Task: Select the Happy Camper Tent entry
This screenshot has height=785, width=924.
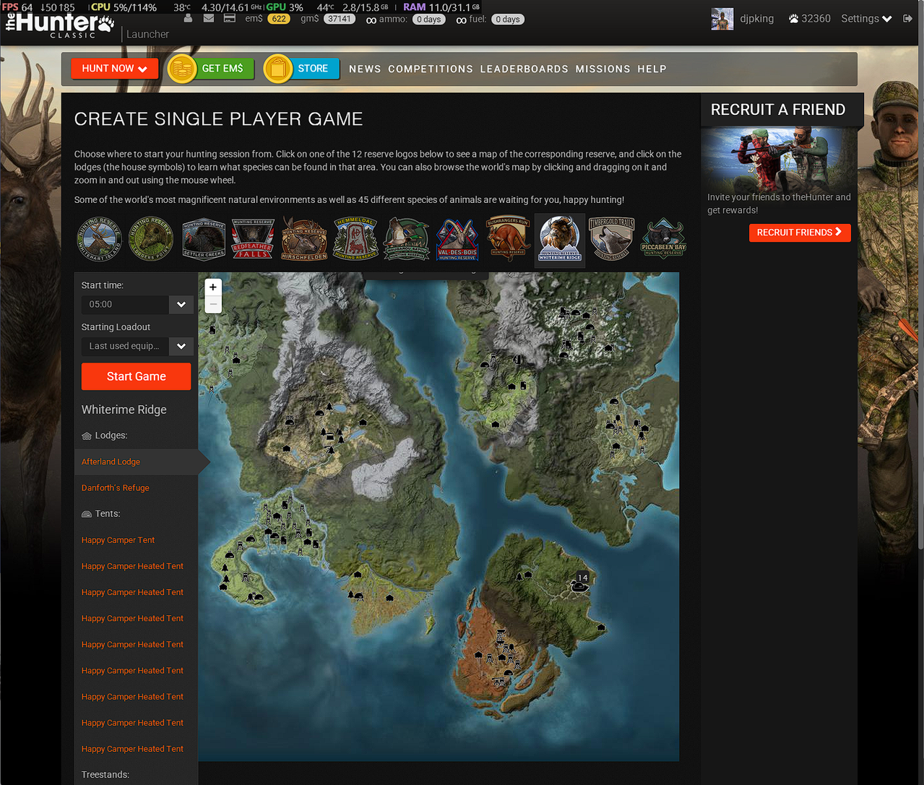Action: [118, 540]
